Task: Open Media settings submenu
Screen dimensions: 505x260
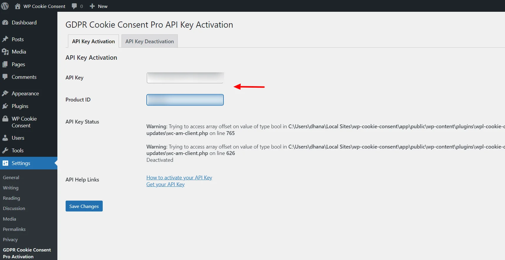Action: [x=9, y=219]
